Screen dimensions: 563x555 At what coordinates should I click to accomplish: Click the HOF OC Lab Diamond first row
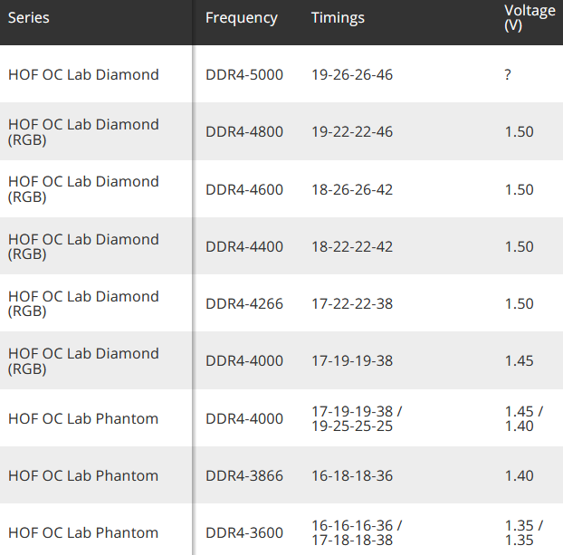point(83,74)
